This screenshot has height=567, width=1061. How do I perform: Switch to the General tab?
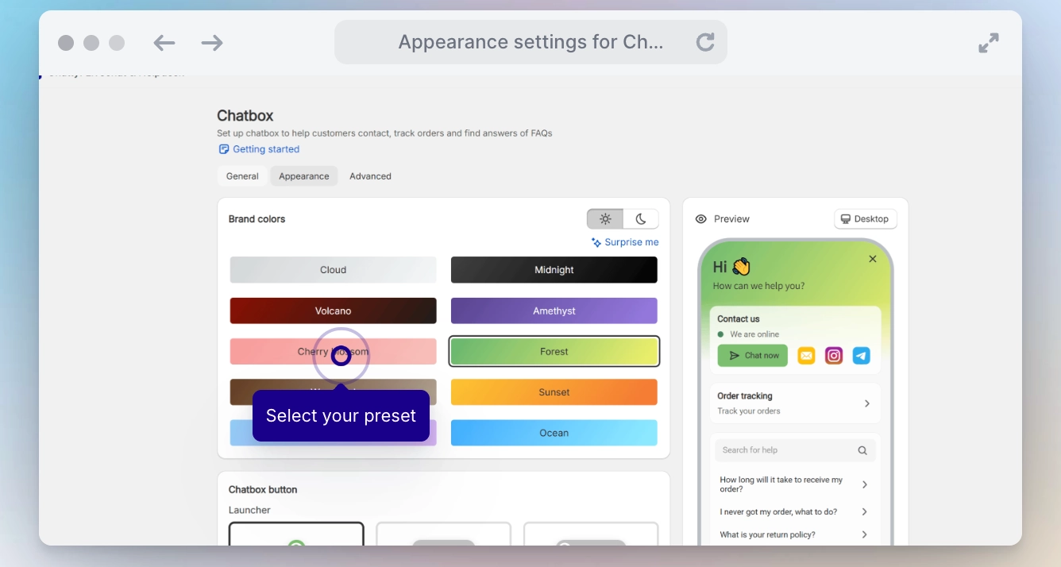click(x=242, y=176)
